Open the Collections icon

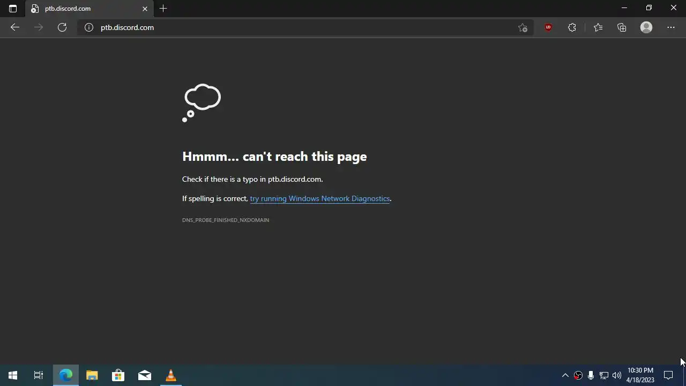(622, 27)
